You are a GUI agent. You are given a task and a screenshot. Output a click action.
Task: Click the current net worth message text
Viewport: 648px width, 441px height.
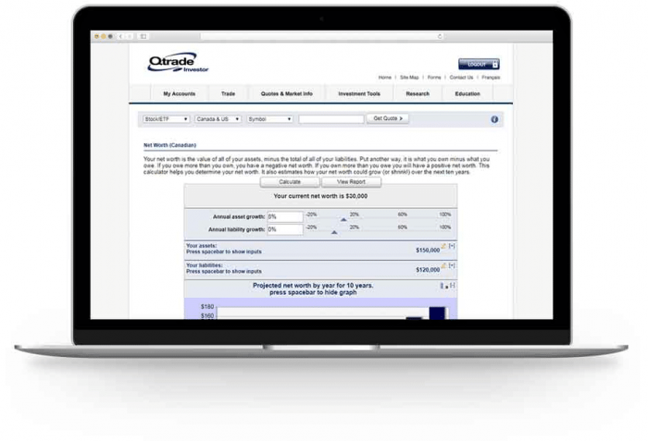(x=320, y=196)
